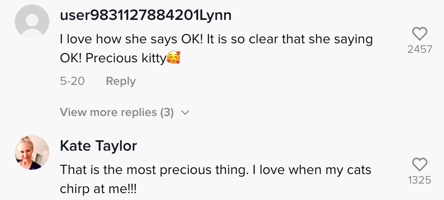Click the 2457 like count

419,49
